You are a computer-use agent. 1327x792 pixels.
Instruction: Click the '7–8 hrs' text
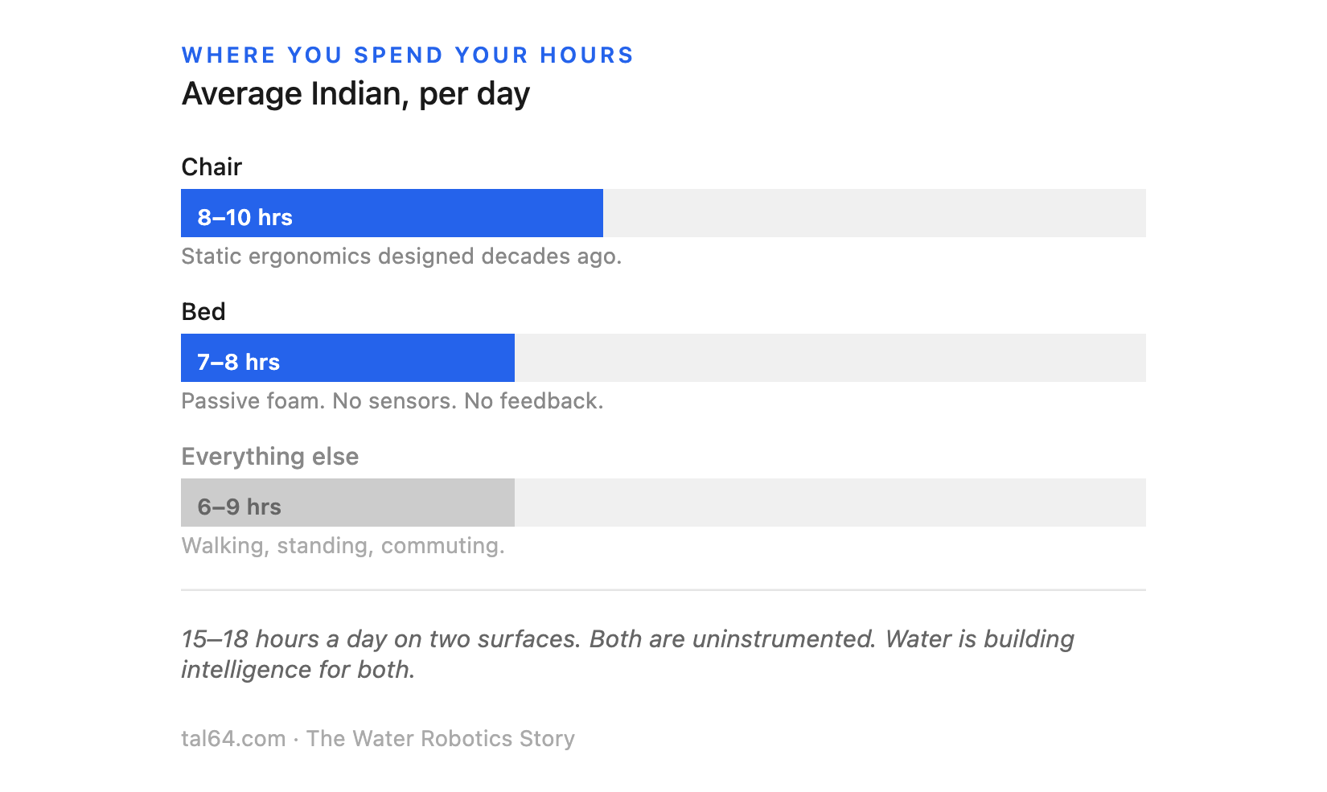coord(239,362)
